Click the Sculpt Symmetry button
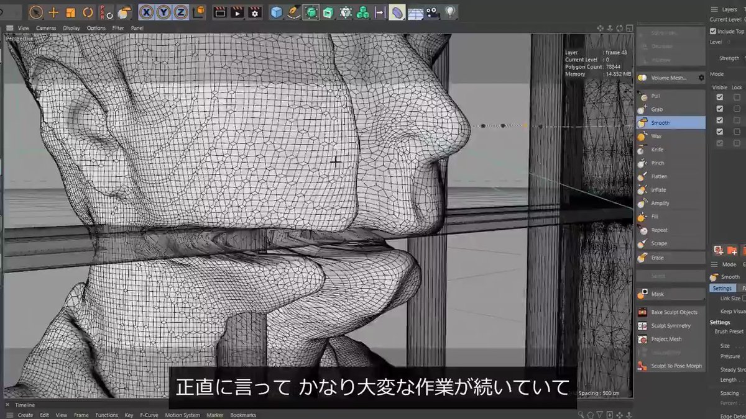 670,326
